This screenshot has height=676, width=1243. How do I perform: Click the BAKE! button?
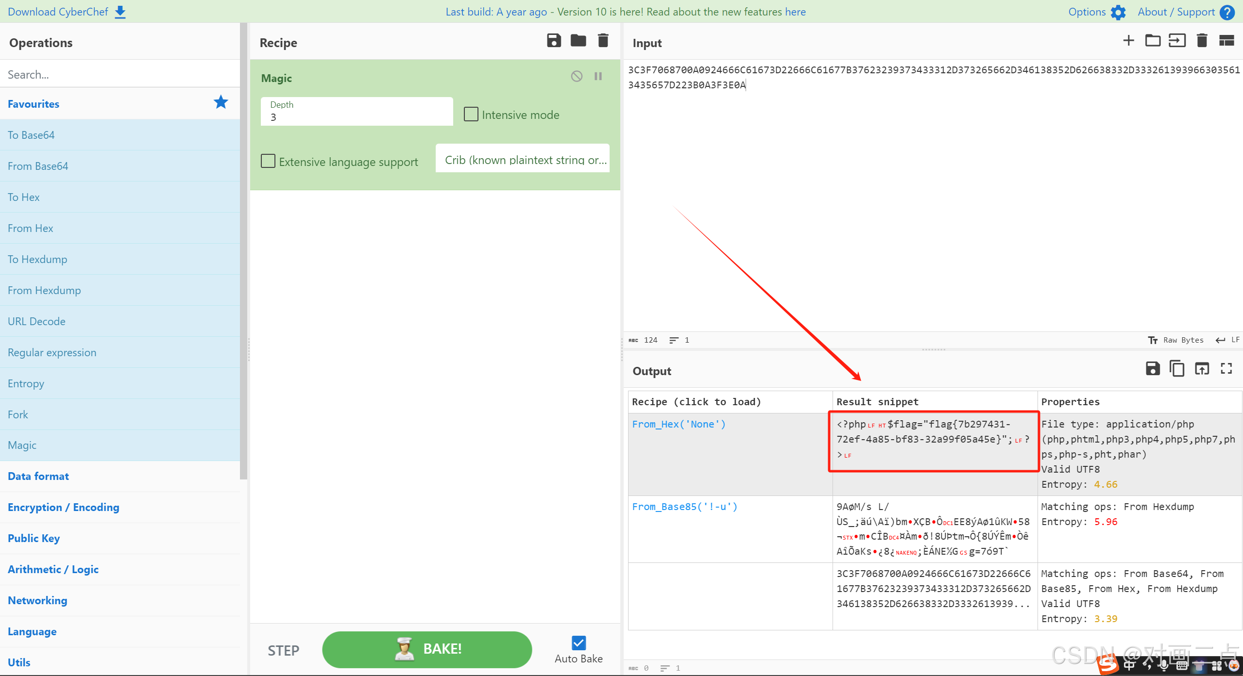[427, 649]
